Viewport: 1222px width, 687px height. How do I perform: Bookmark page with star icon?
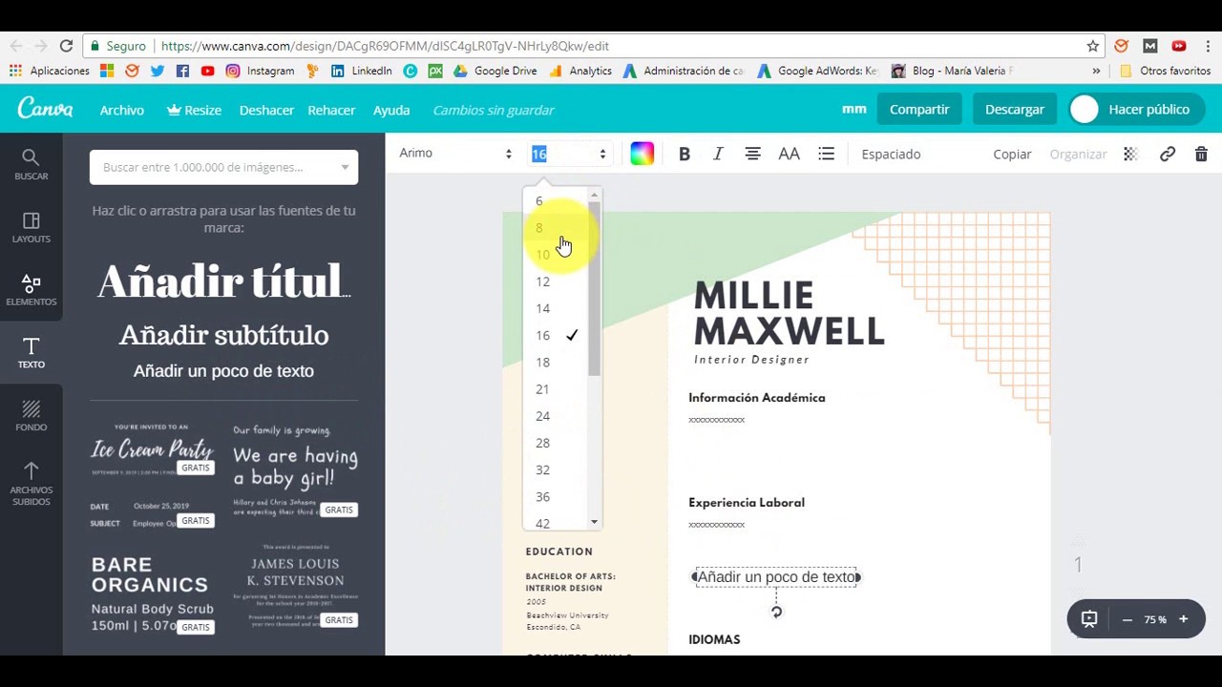click(x=1092, y=46)
